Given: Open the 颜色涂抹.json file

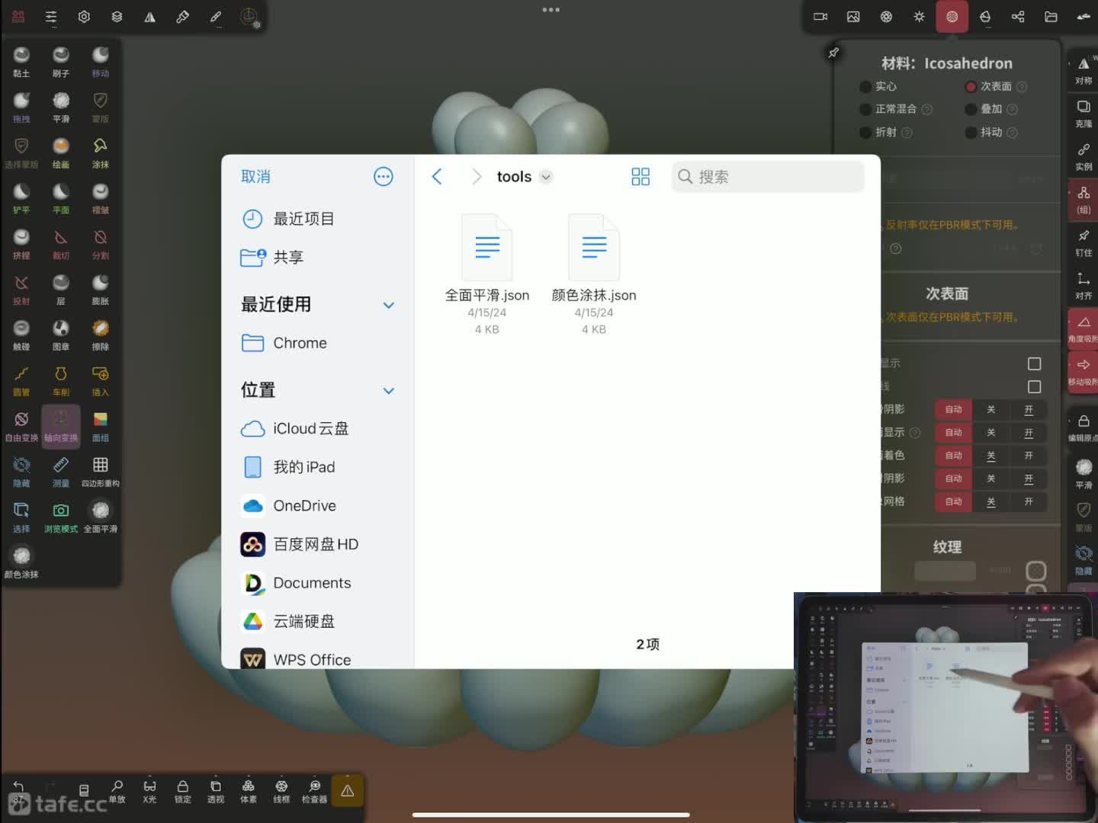Looking at the screenshot, I should (x=594, y=274).
